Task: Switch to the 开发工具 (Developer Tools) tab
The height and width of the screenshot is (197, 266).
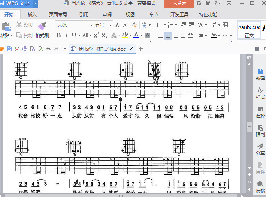Action: click(x=179, y=15)
